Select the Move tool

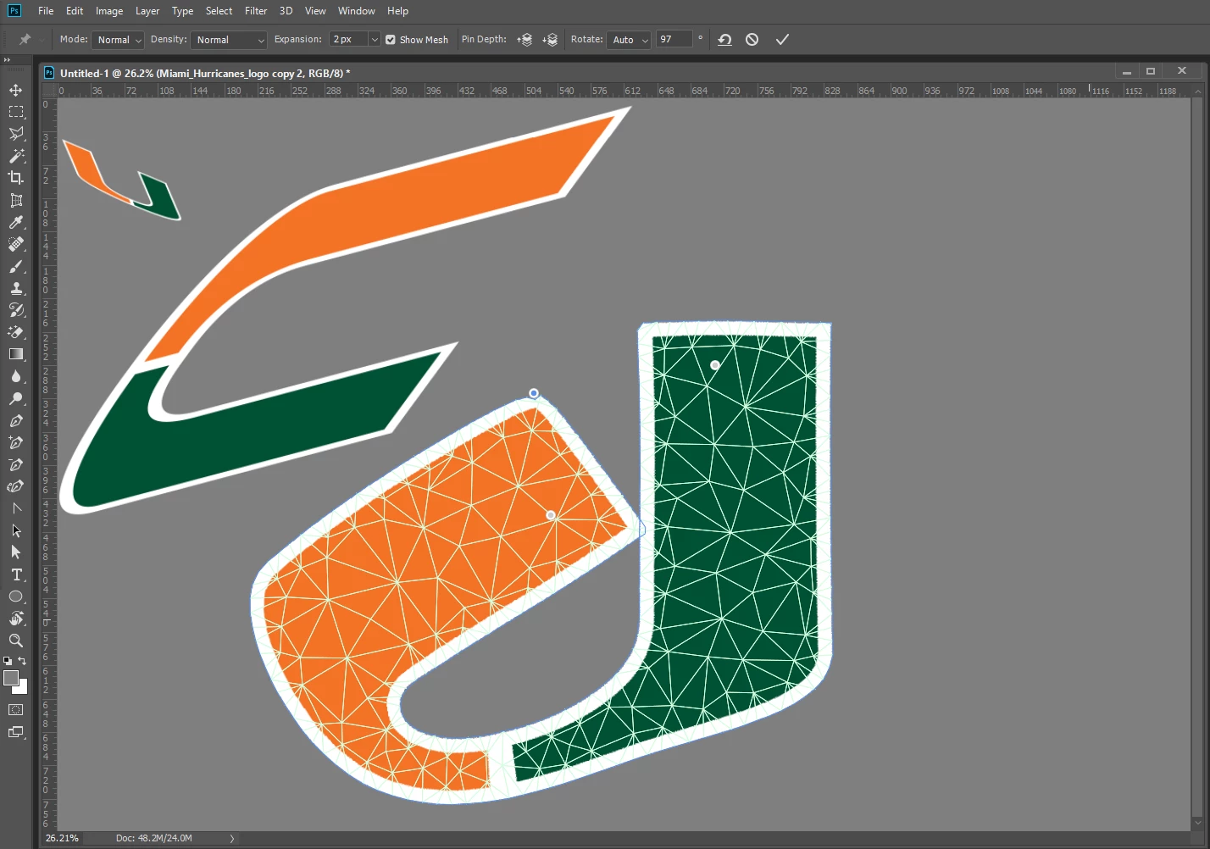tap(16, 90)
